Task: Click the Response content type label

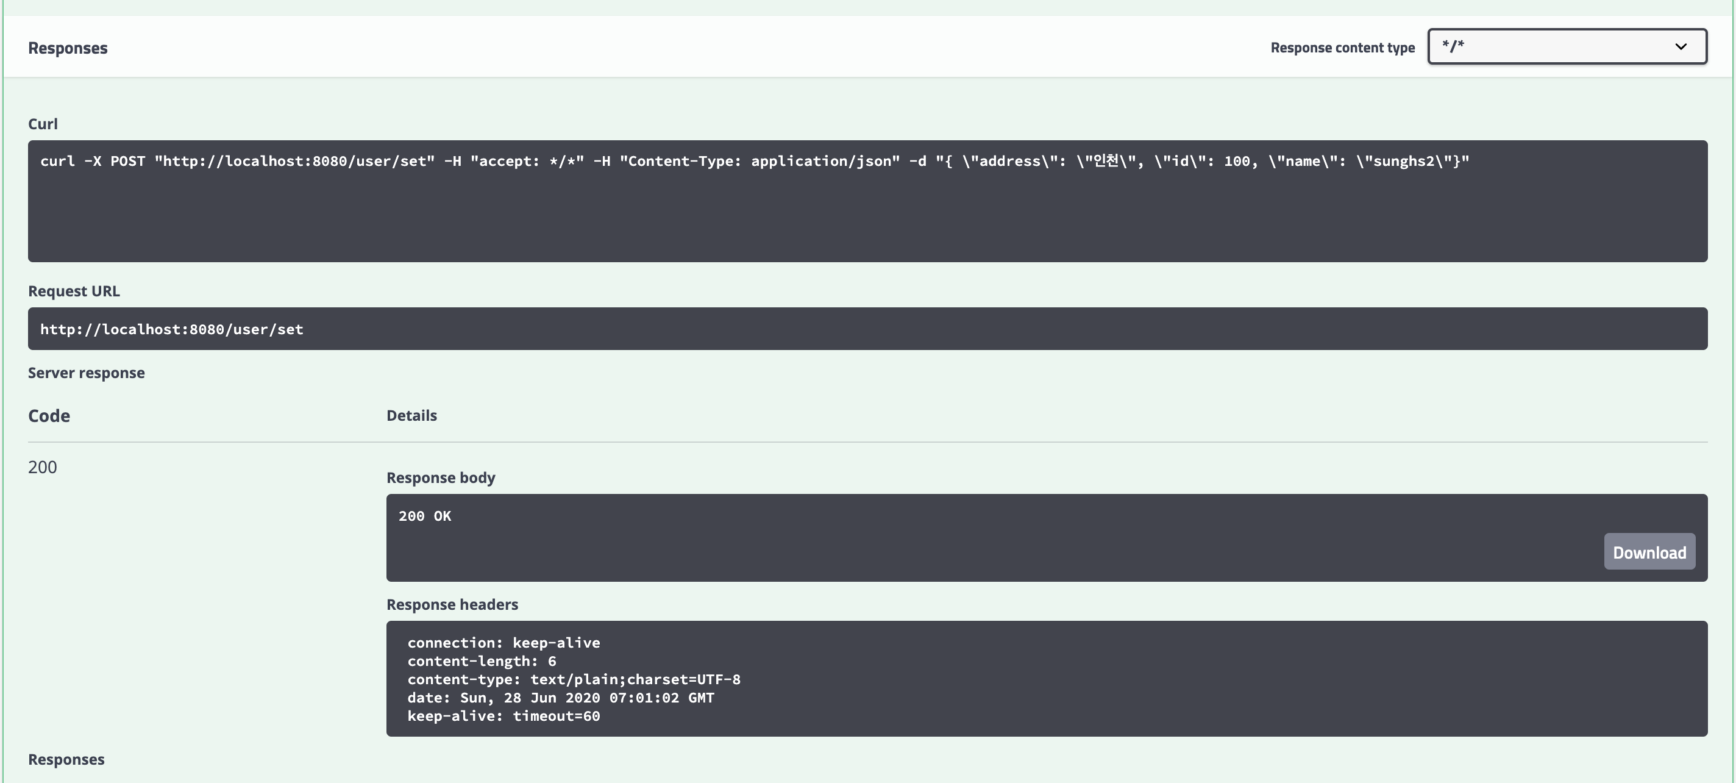Action: [1342, 48]
